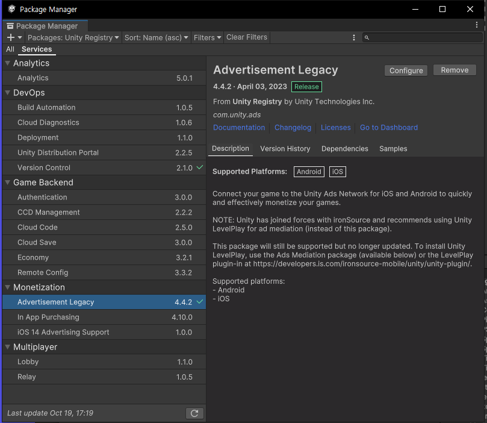Open the Package Manager window kebab menu
This screenshot has width=487, height=423.
pos(477,25)
